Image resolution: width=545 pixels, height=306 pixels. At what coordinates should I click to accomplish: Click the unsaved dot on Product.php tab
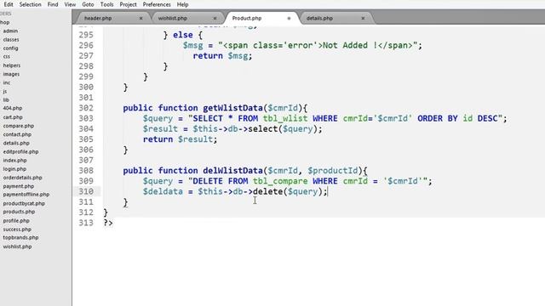click(x=289, y=19)
